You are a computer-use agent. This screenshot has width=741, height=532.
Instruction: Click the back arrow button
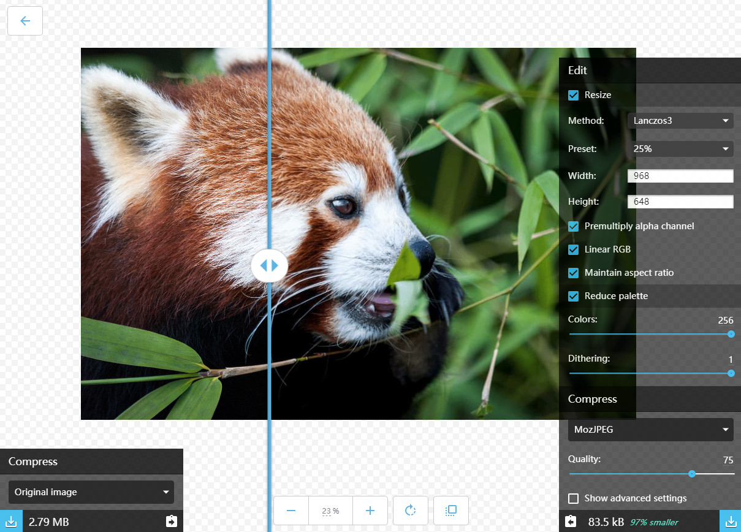pos(25,21)
